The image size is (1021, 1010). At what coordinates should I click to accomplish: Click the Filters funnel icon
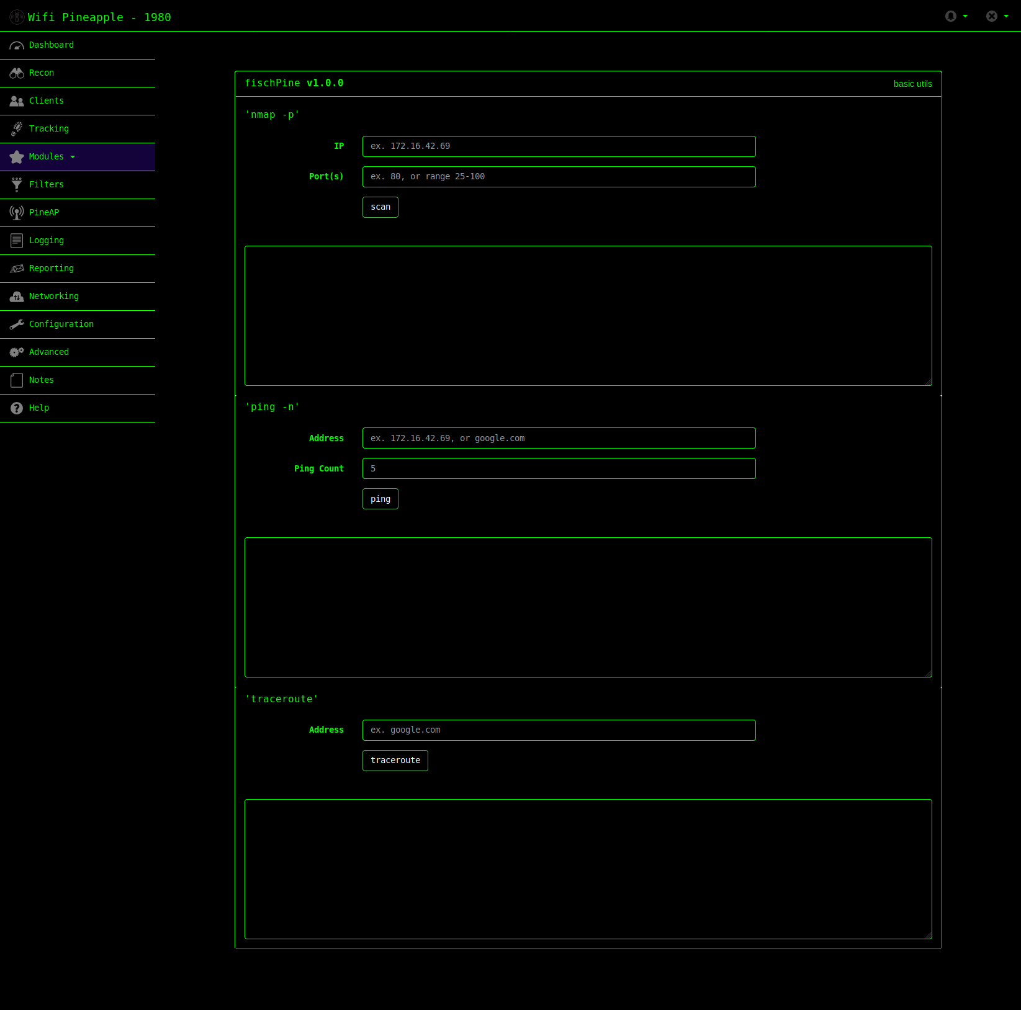click(x=17, y=185)
